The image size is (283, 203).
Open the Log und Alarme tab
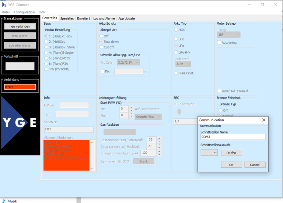(x=104, y=18)
